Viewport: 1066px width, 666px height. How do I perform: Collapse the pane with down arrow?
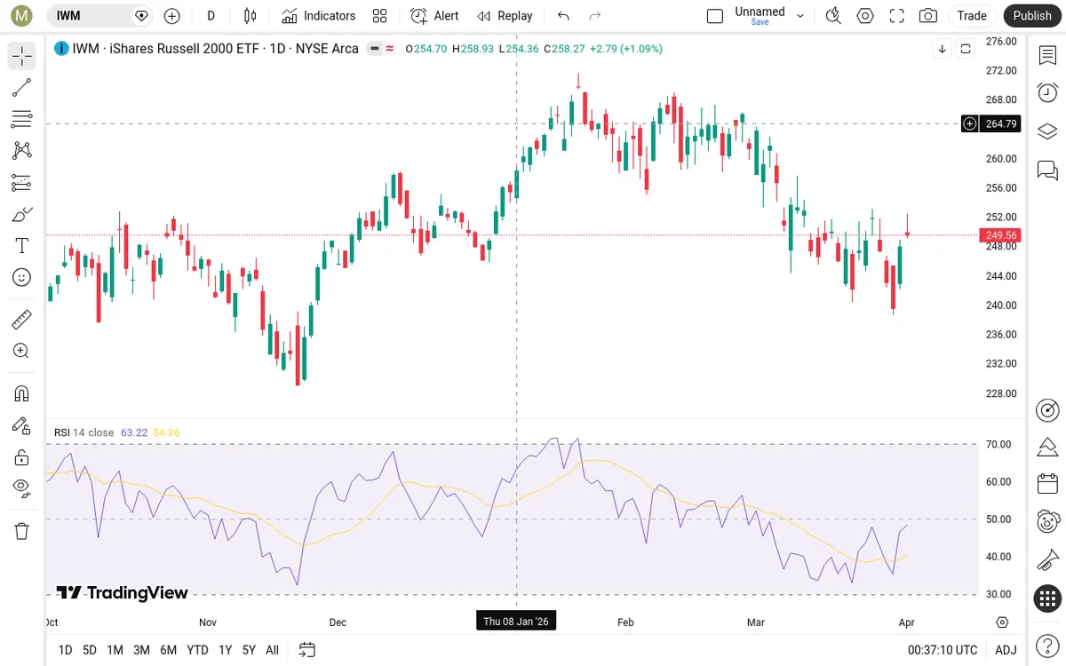pyautogui.click(x=943, y=50)
